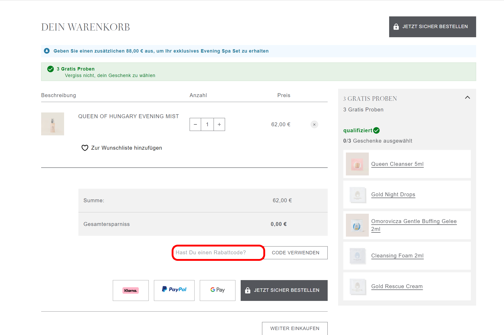Open Evening Mist product thumbnail
Image resolution: width=504 pixels, height=335 pixels.
(x=53, y=124)
